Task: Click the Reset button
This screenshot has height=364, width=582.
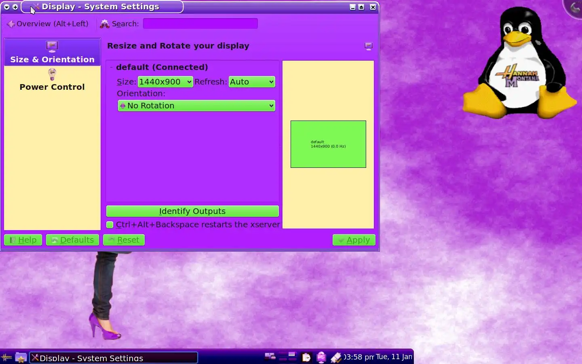Action: point(124,240)
